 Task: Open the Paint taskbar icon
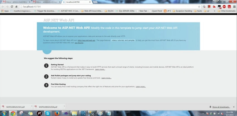[x=100, y=113]
